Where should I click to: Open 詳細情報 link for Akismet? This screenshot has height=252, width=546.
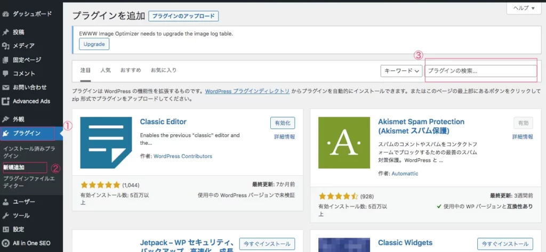(x=523, y=137)
